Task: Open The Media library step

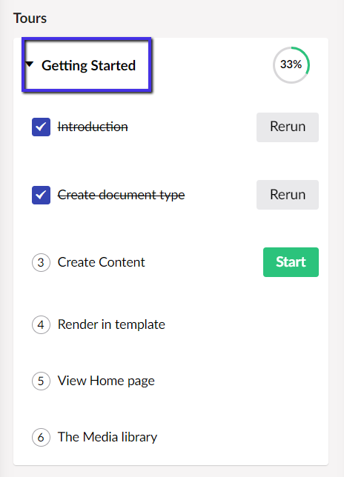Action: click(x=107, y=437)
